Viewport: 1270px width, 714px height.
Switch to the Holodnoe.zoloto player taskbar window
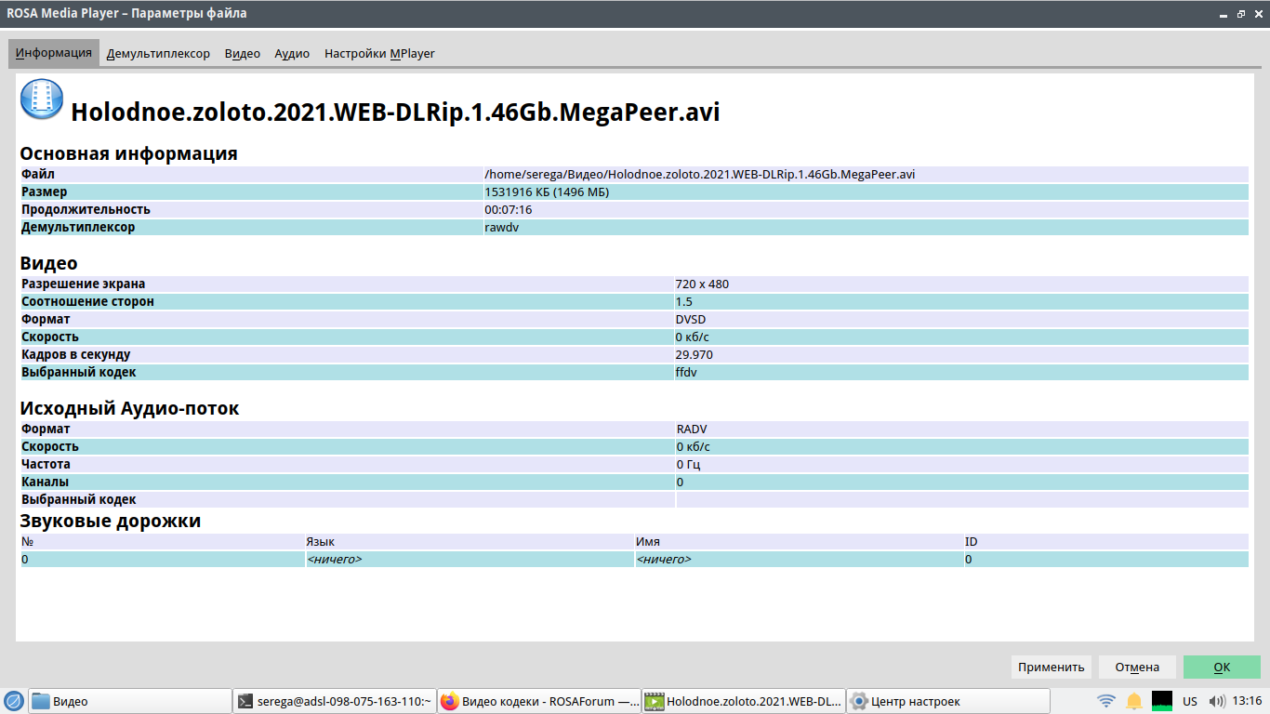point(743,701)
